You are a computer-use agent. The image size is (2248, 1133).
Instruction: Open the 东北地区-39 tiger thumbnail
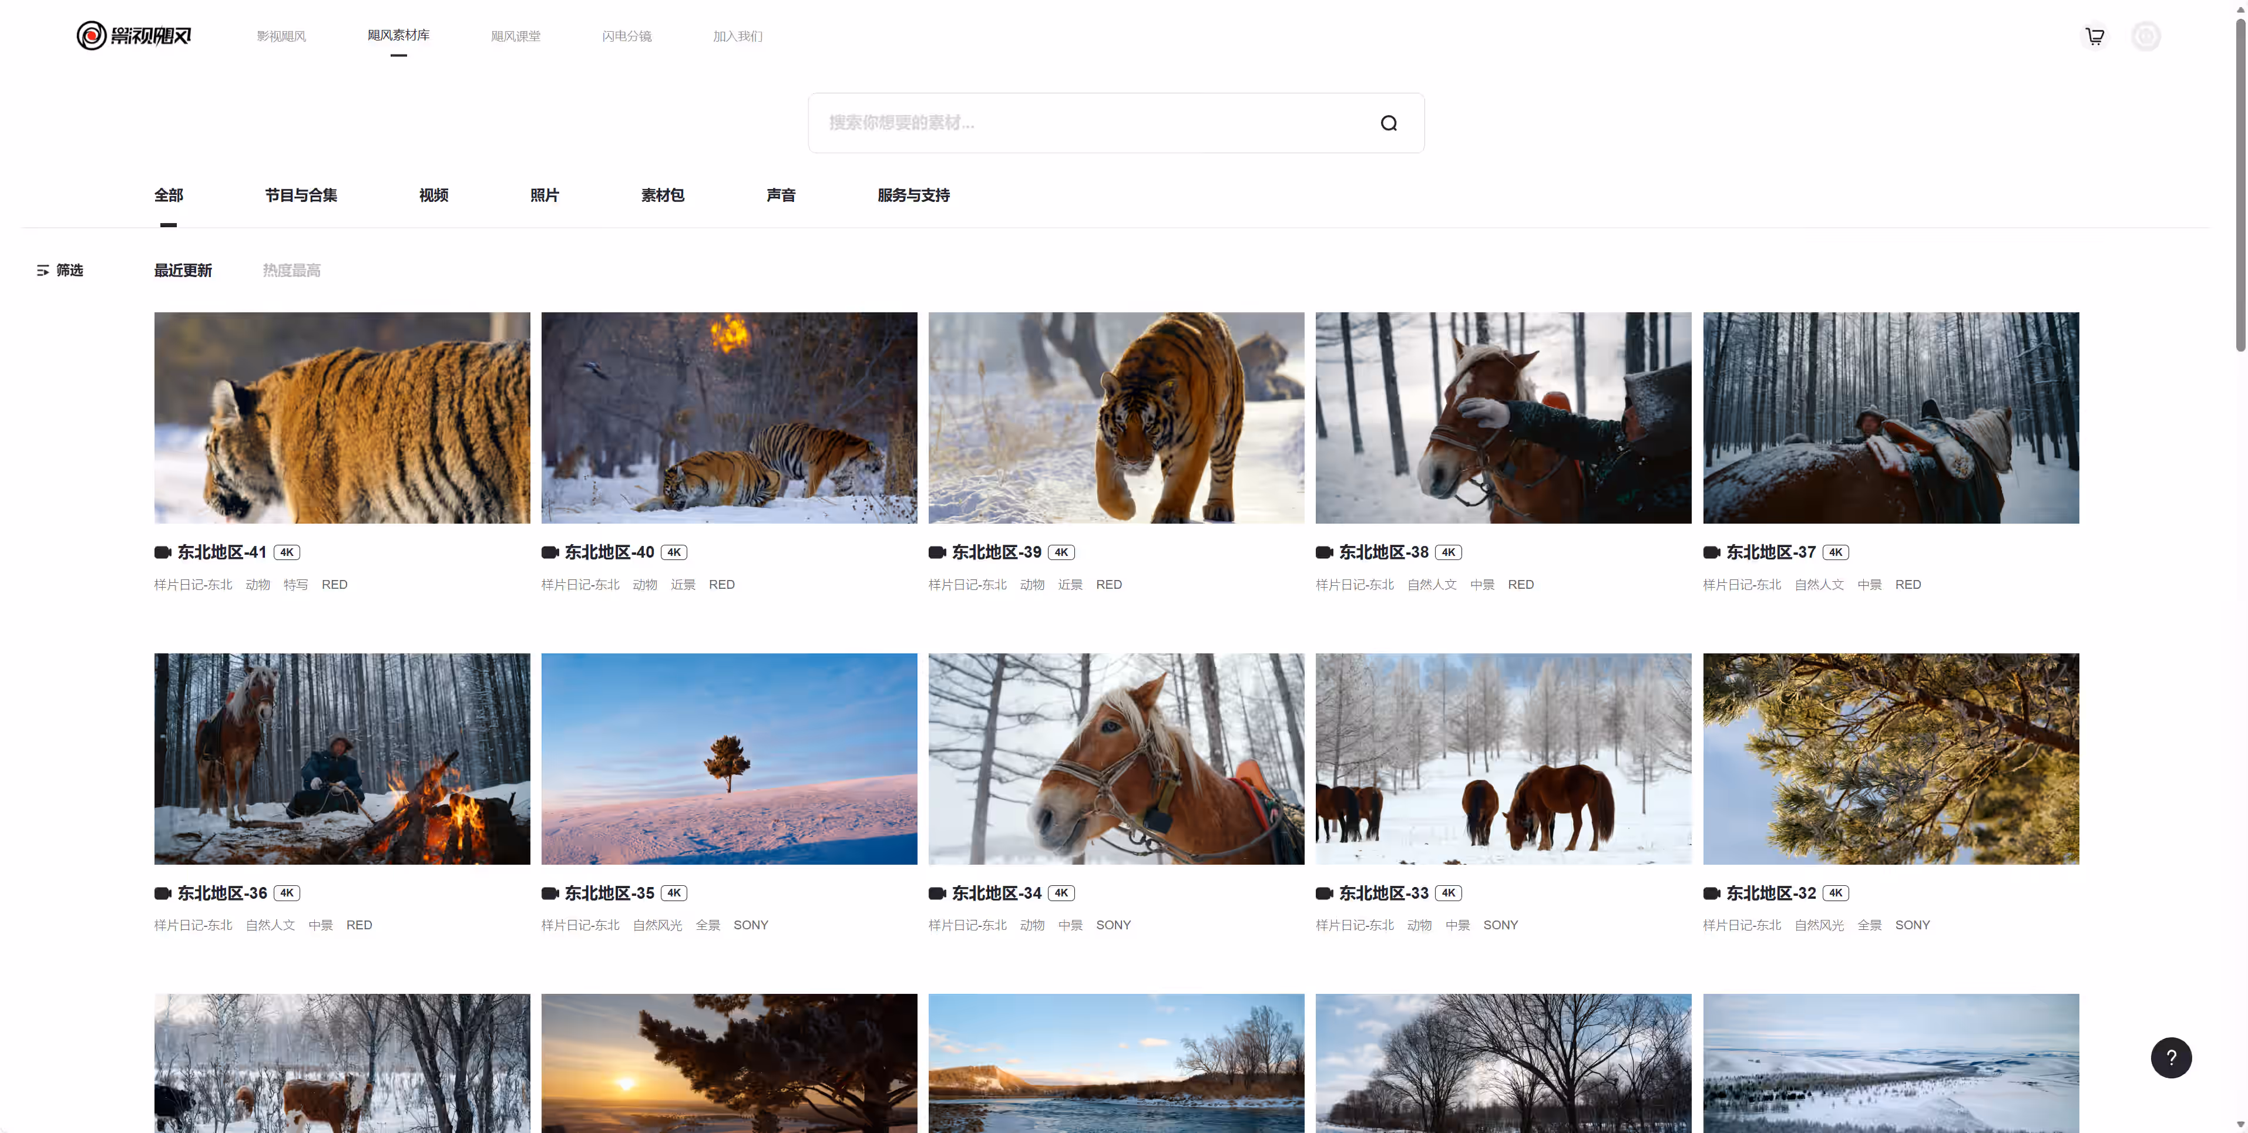point(1116,418)
